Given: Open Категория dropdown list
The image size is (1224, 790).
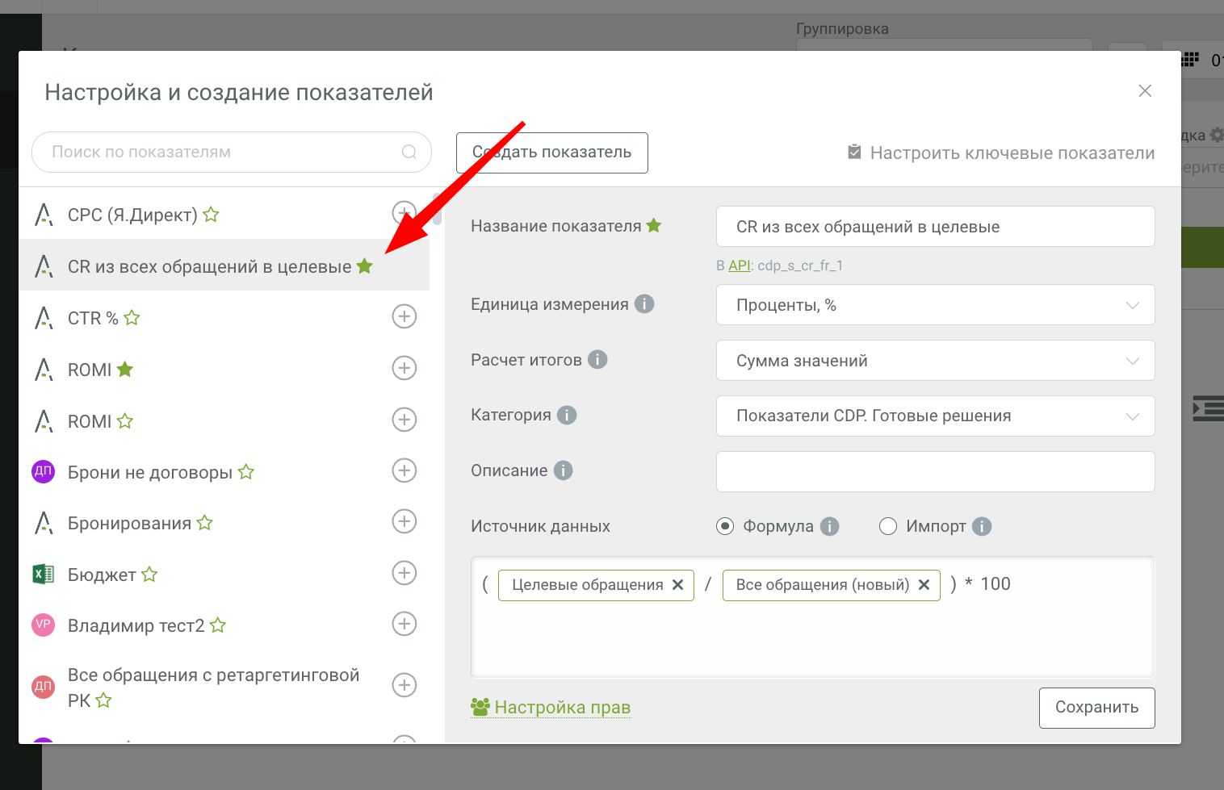Looking at the screenshot, I should pos(935,416).
